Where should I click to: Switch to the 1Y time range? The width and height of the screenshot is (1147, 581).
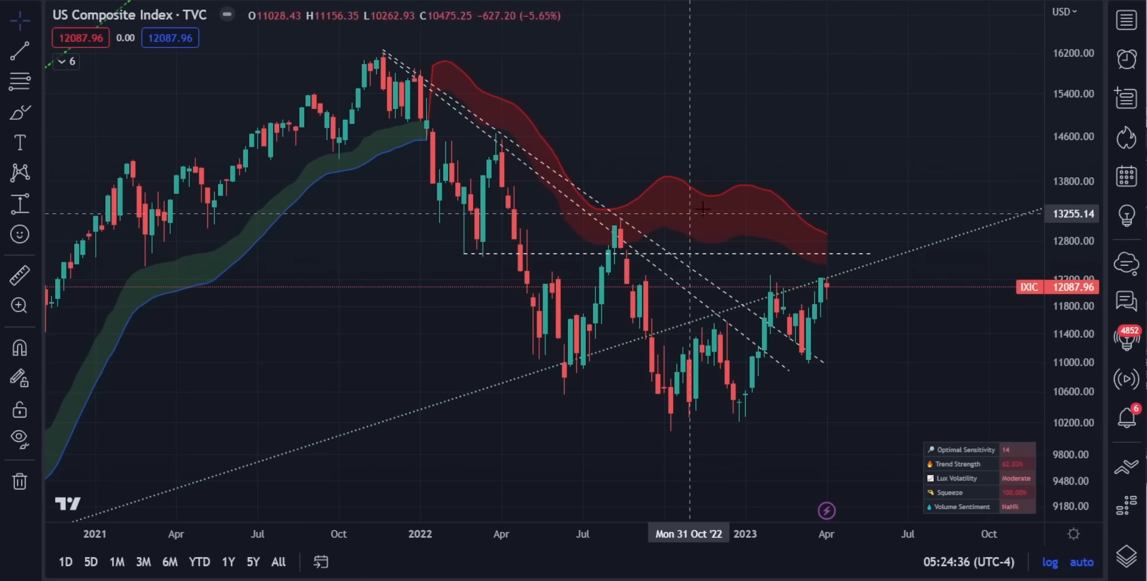coord(228,562)
